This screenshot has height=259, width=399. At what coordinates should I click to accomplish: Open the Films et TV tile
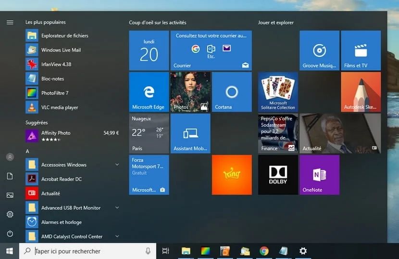tap(361, 51)
